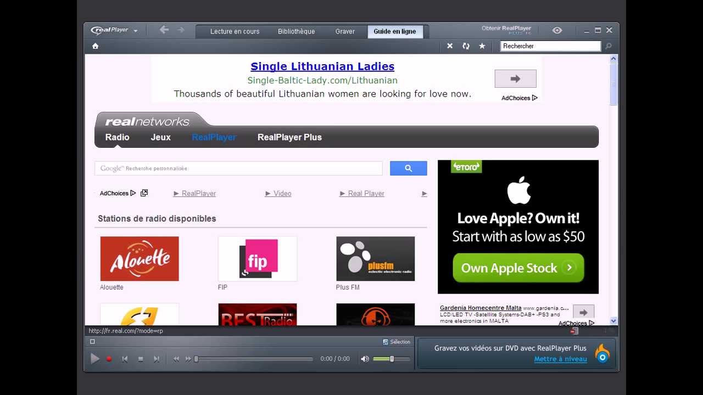Screen dimensions: 703x395
Task: Click the Play button
Action: [x=95, y=359]
